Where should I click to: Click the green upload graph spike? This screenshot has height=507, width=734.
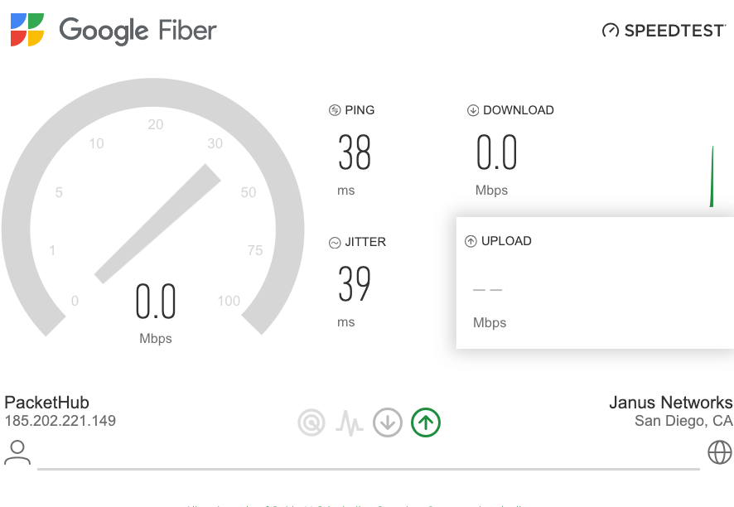[x=712, y=176]
